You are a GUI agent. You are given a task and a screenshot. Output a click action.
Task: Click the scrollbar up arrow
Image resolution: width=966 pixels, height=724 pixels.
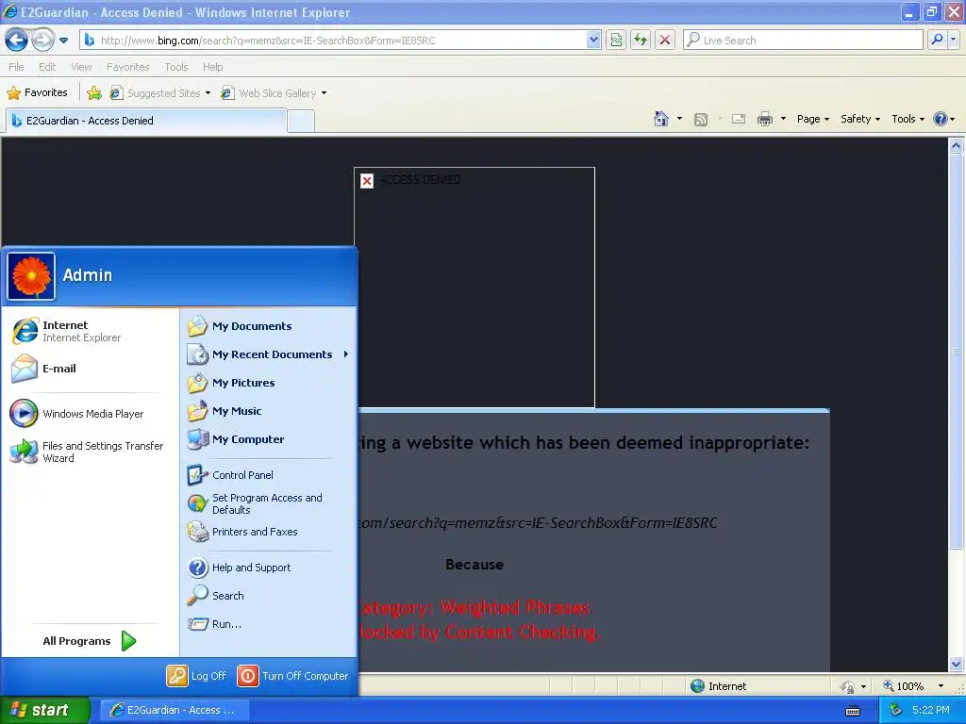[956, 146]
